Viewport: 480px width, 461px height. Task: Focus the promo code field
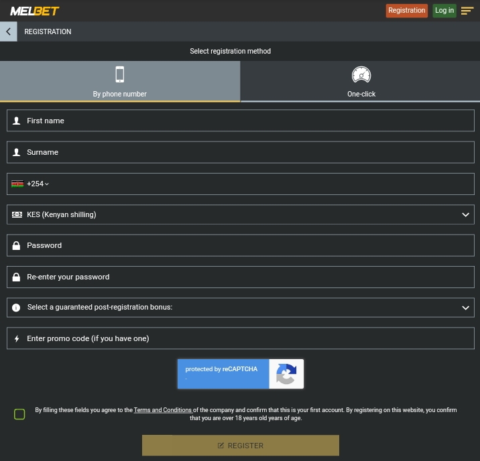tap(241, 338)
